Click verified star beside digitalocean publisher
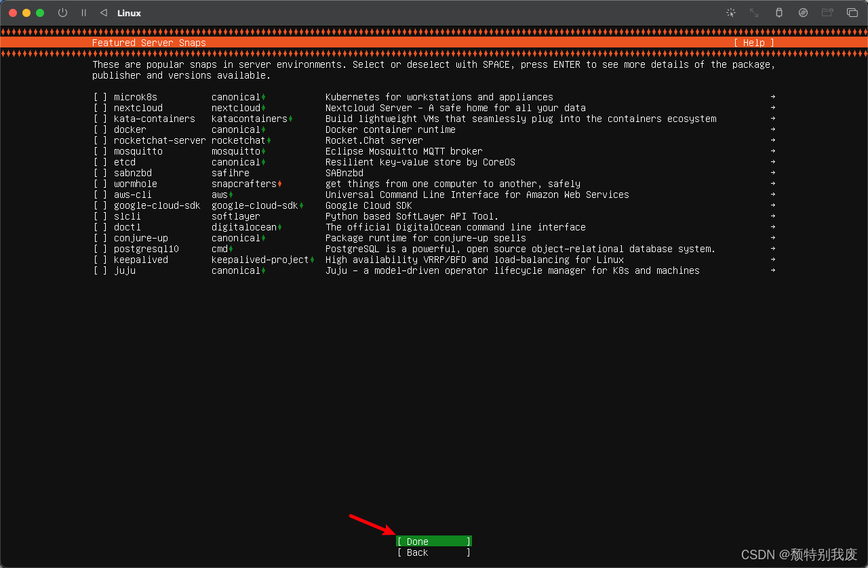 click(279, 227)
